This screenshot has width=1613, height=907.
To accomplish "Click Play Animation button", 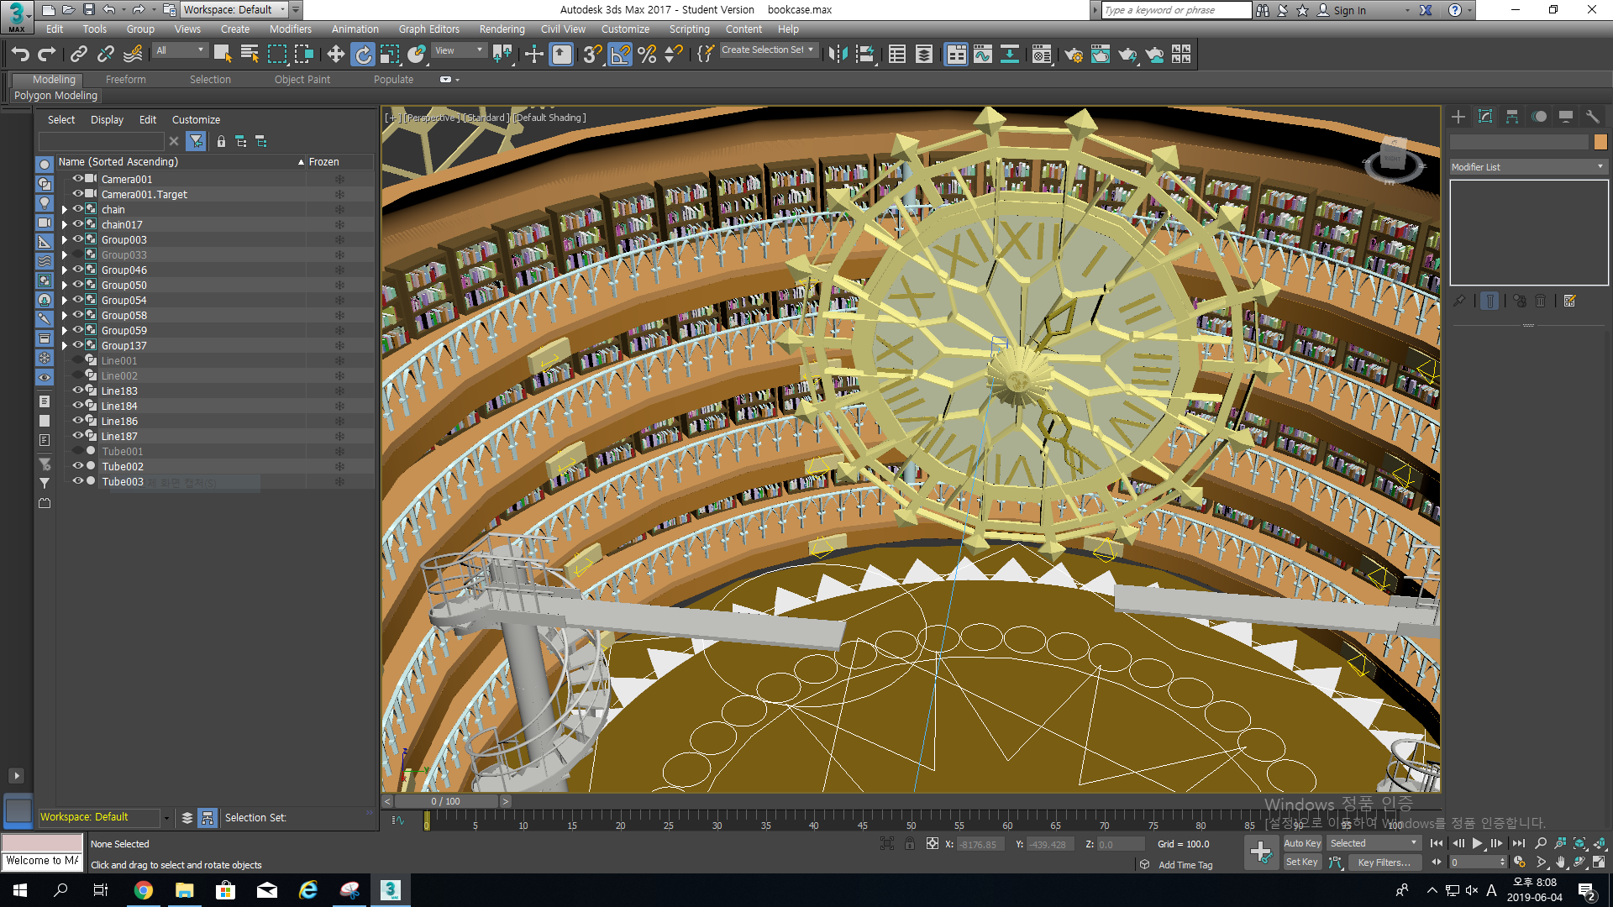I will (x=1477, y=843).
